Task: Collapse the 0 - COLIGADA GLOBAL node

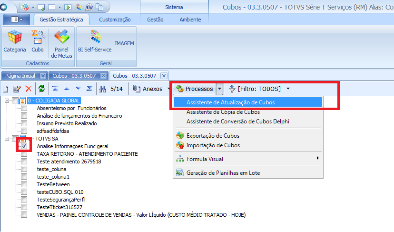Action: (7, 101)
